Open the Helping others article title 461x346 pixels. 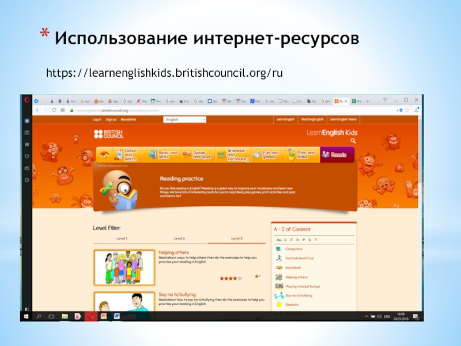[173, 253]
